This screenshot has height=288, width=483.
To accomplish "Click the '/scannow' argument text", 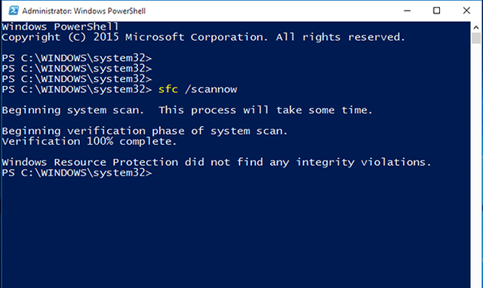I will click(x=211, y=89).
